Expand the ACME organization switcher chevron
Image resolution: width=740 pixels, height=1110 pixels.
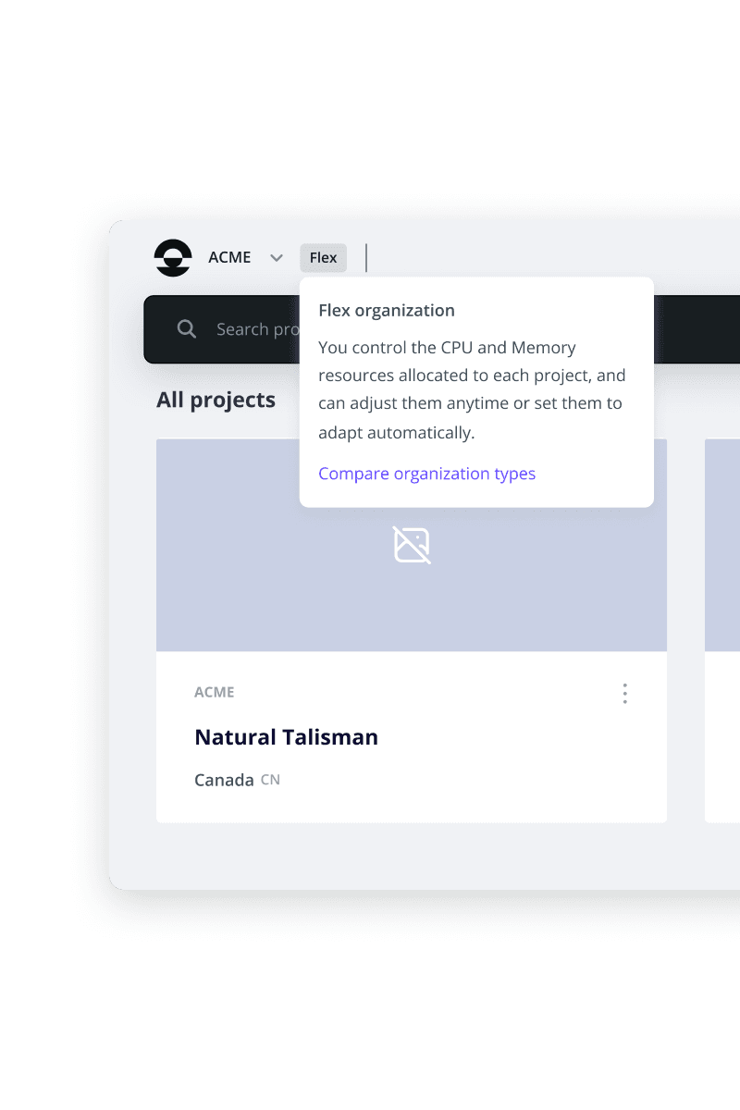[x=276, y=258]
